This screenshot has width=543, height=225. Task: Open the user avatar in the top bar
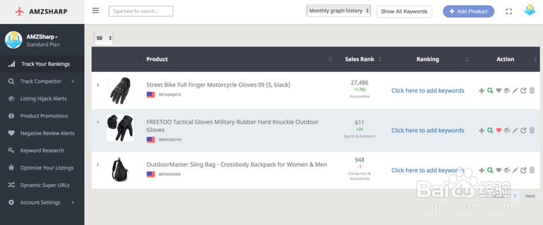530,10
